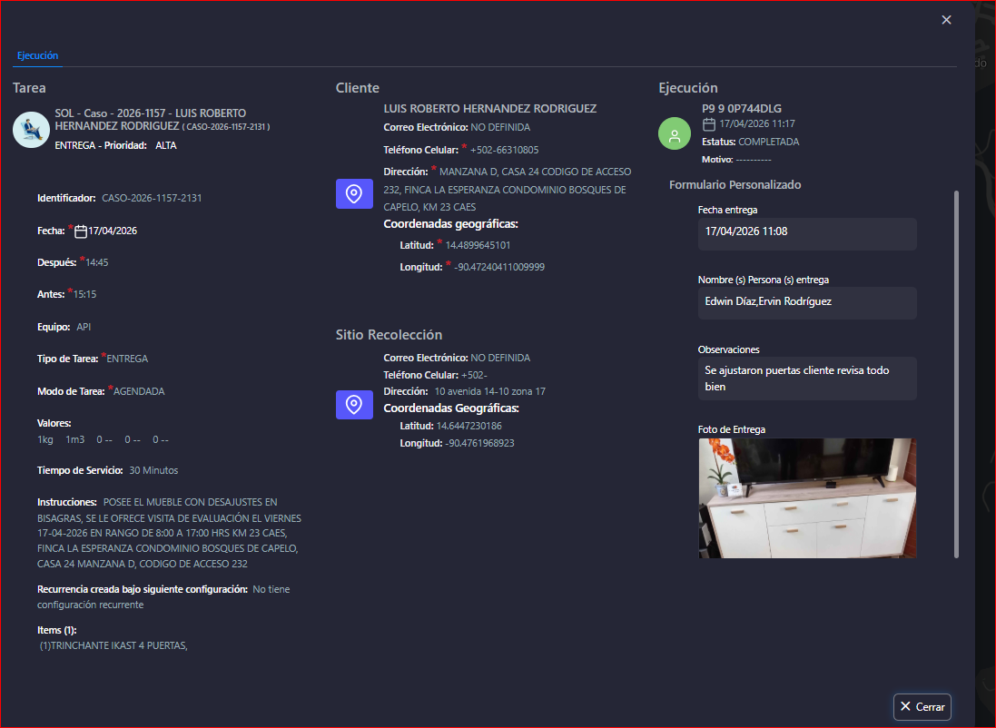Viewport: 996px width, 728px height.
Task: Open the Foto de Entrega thumbnail
Action: pos(807,497)
